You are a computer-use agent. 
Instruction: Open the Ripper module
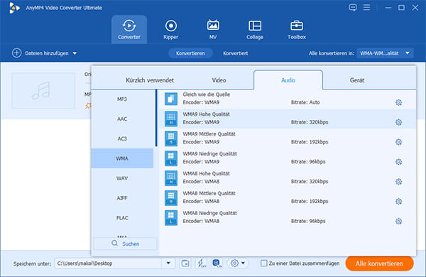171,29
